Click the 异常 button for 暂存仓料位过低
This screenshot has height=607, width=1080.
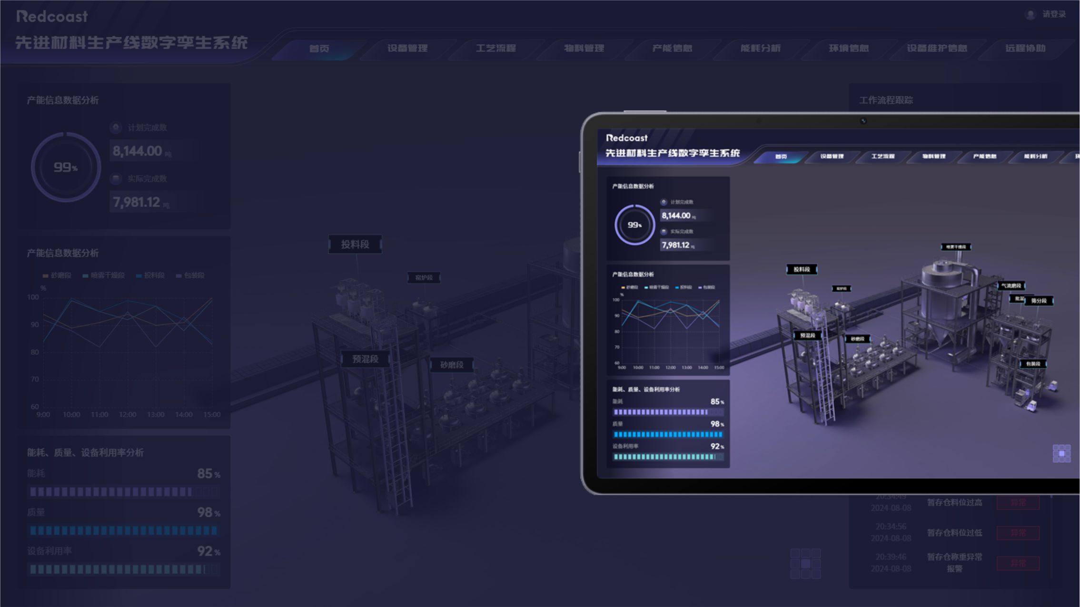1018,533
